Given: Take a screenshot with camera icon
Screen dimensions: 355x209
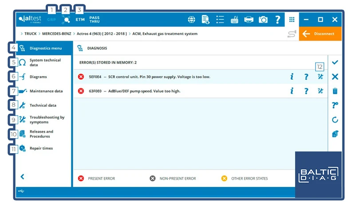Looking at the screenshot, I should point(263,19).
